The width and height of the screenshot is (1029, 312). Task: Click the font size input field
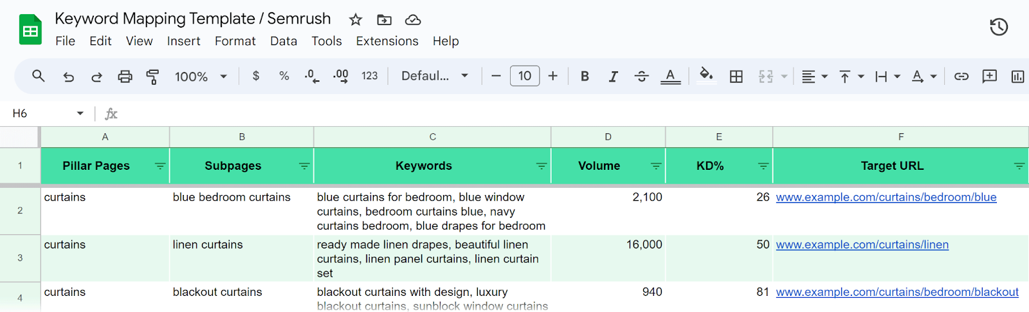click(524, 76)
